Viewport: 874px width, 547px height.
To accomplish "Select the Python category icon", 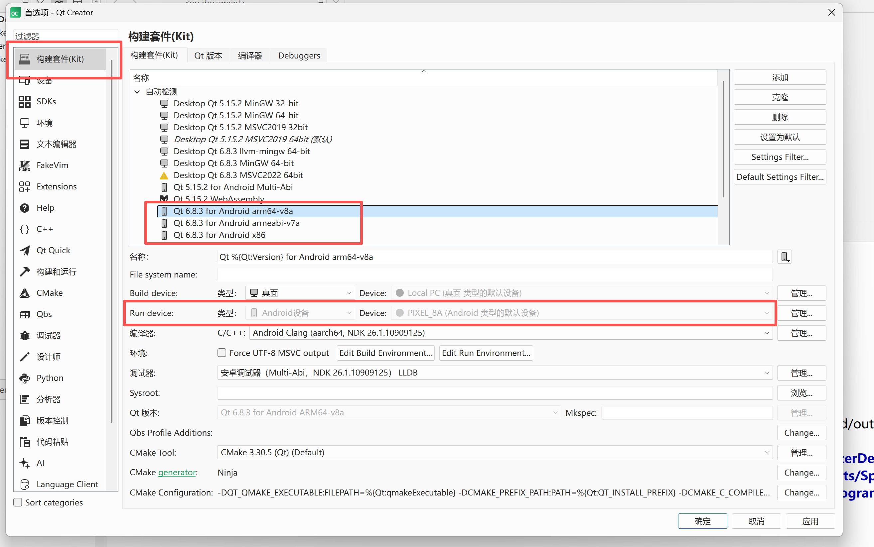I will (24, 378).
